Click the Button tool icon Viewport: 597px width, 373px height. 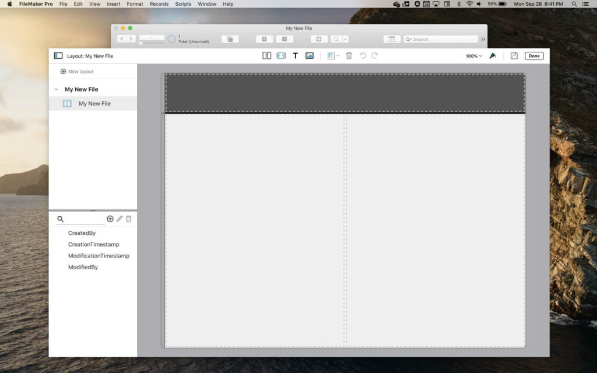coord(280,55)
